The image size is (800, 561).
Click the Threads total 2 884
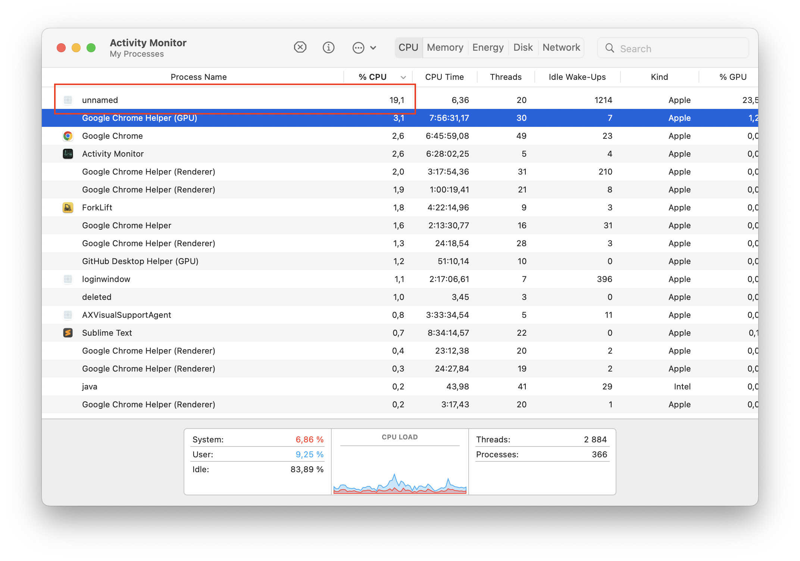[x=595, y=439]
